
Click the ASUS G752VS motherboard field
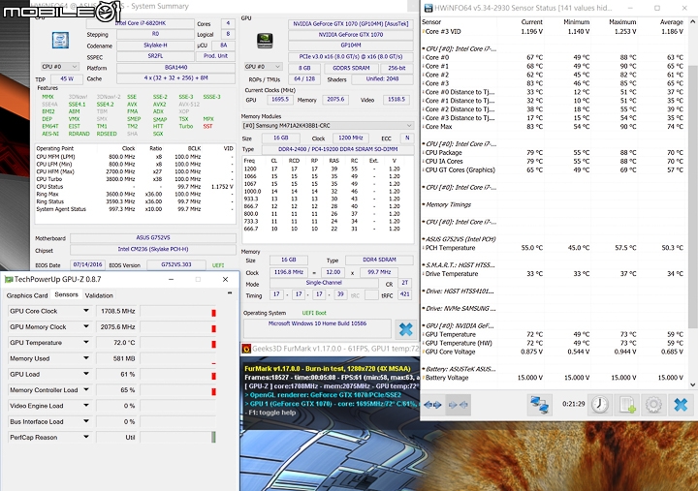tap(153, 238)
